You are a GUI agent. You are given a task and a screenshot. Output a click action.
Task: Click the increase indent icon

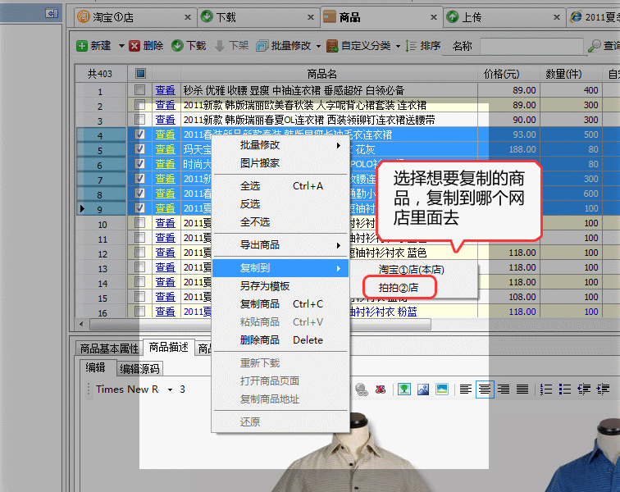603,389
